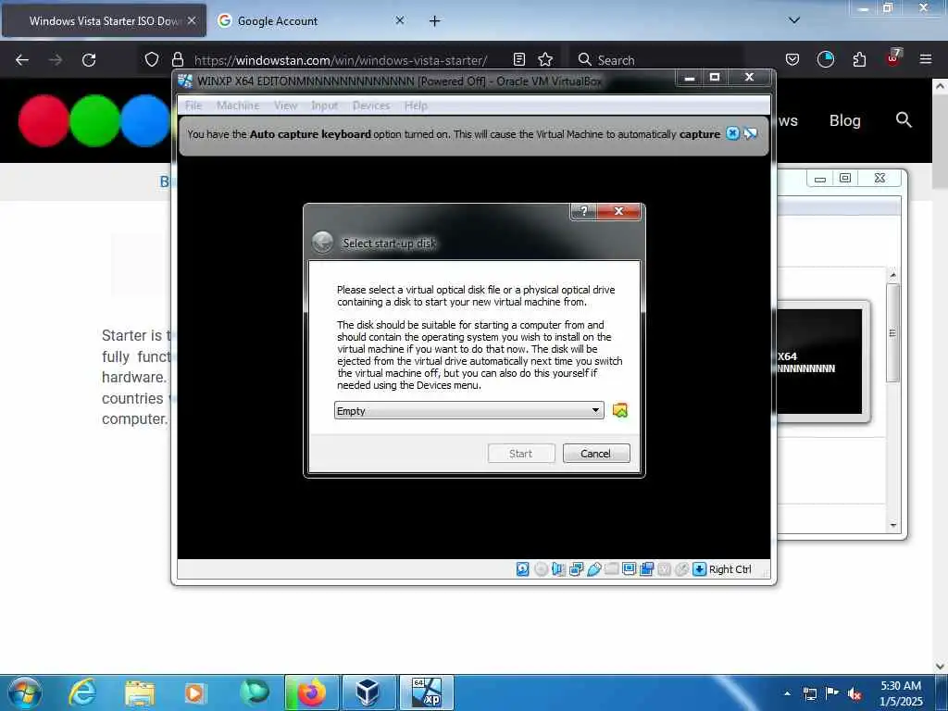Browse for a virtual optical disk file
The width and height of the screenshot is (948, 711).
coord(619,410)
